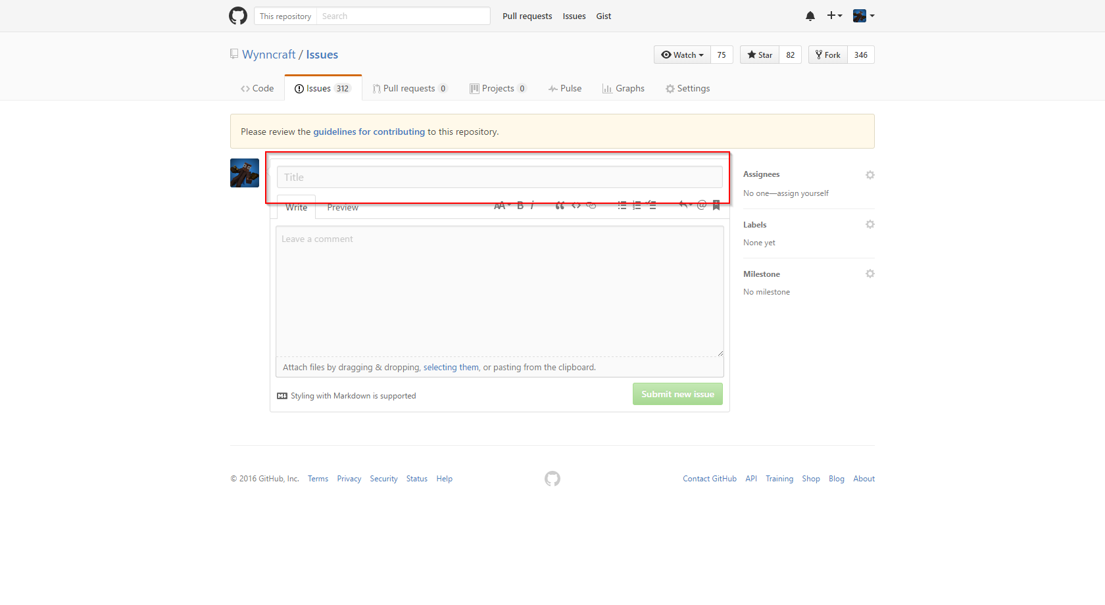Open the Issues repository name link
The image size is (1105, 605).
322,55
